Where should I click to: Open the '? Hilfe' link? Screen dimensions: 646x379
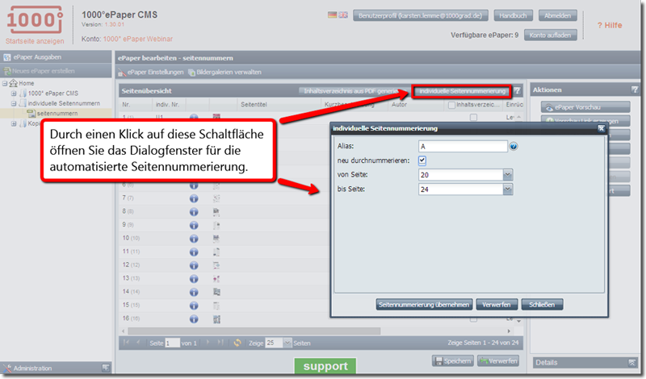[x=610, y=25]
